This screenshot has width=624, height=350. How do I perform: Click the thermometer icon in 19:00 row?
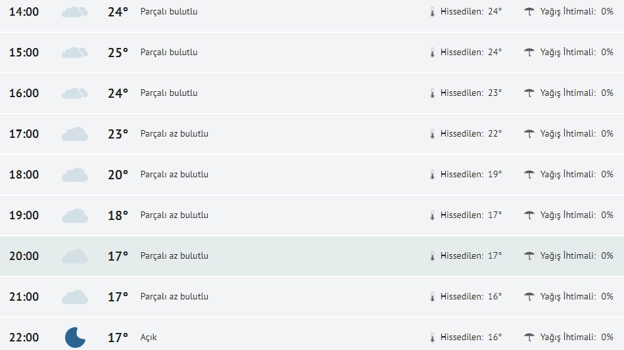click(x=433, y=215)
